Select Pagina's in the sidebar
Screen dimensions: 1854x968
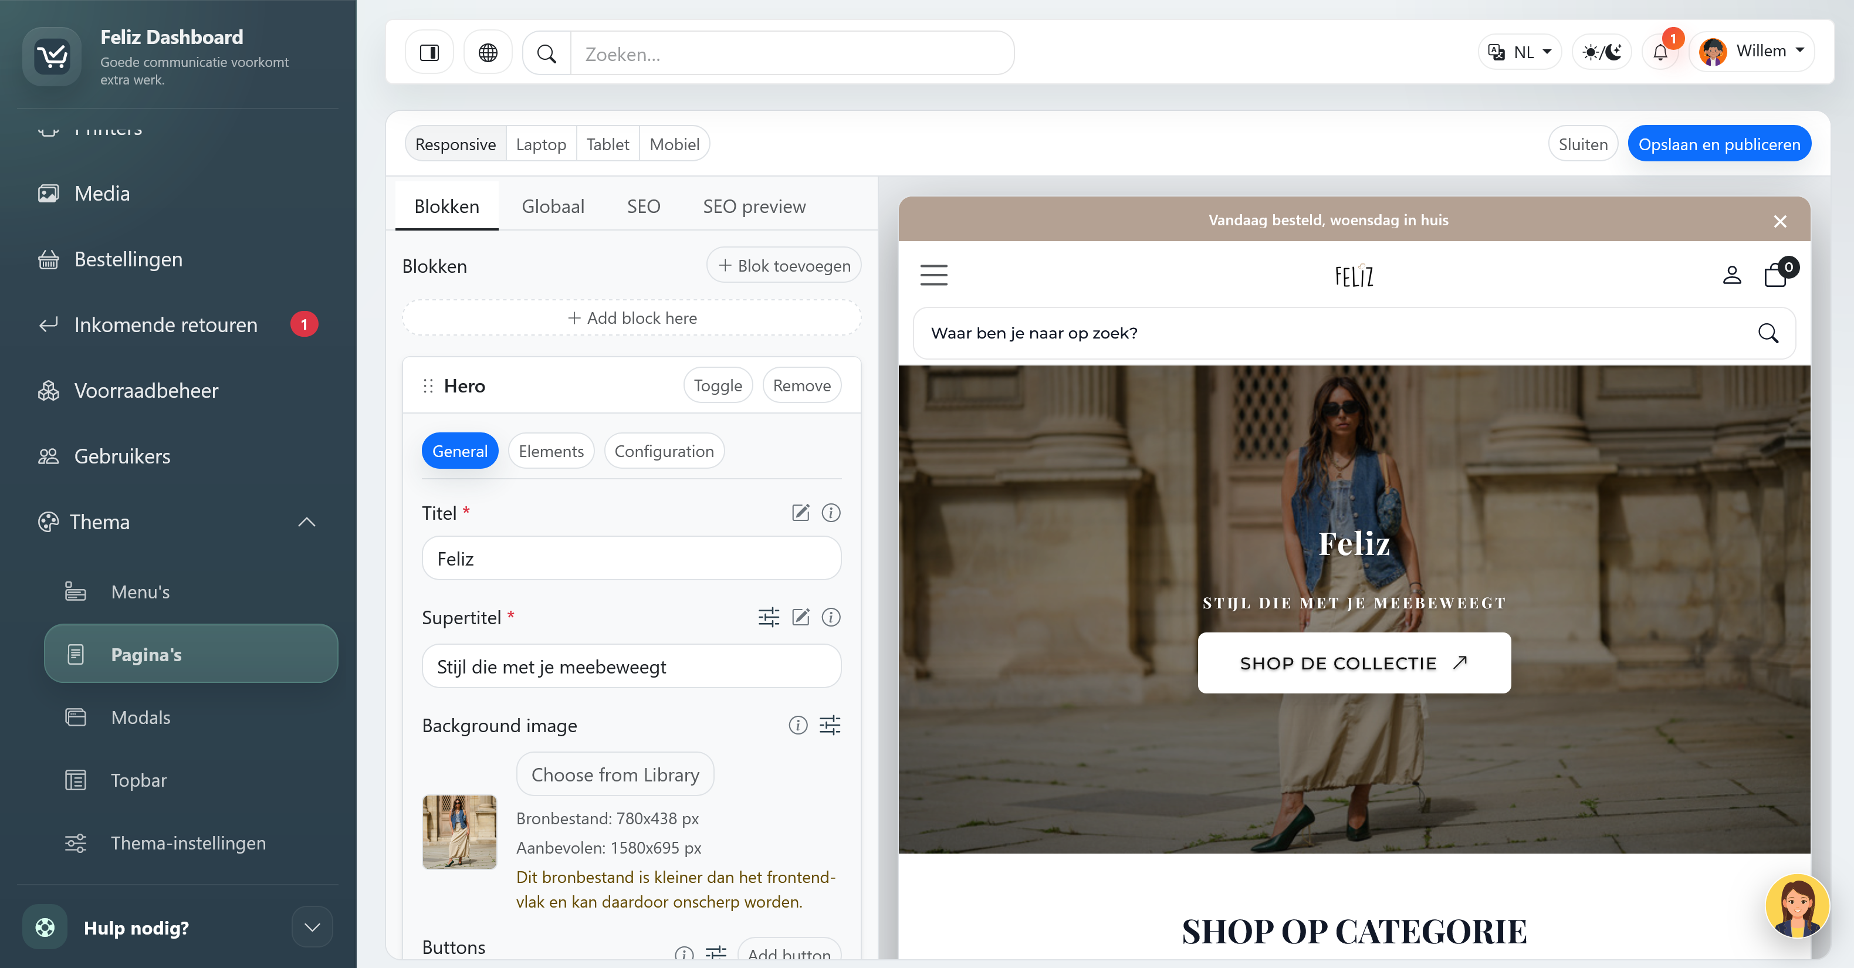click(191, 654)
